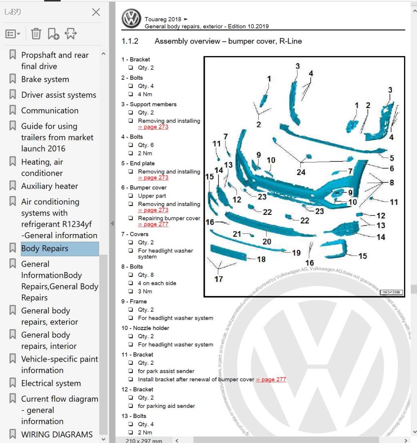Click the 210 x 297 mm page size indicator
This screenshot has height=443, width=417.
(x=144, y=440)
